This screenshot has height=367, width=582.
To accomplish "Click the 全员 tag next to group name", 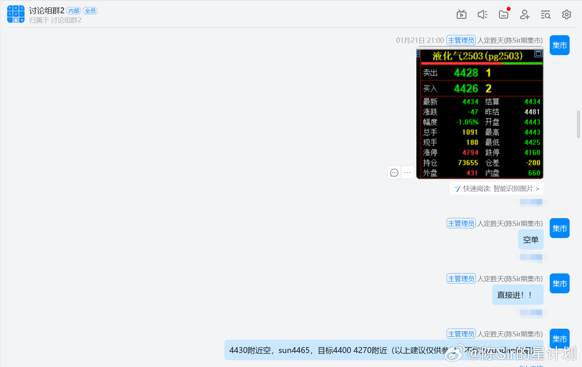I will (x=90, y=11).
